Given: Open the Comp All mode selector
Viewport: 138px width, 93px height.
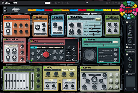Looking at the screenshot, I should [x=40, y=34].
